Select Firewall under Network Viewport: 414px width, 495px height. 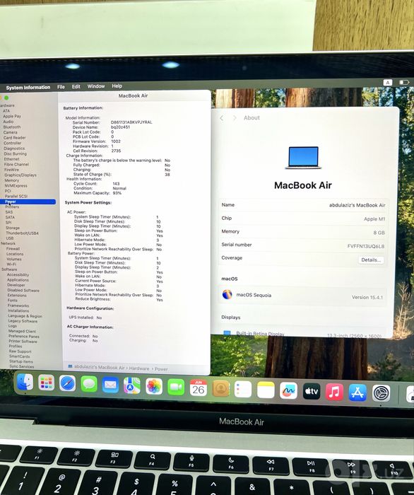point(13,248)
